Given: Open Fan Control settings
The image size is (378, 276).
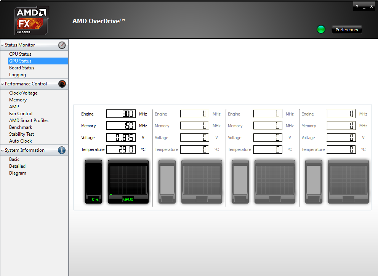Looking at the screenshot, I should 21,113.
